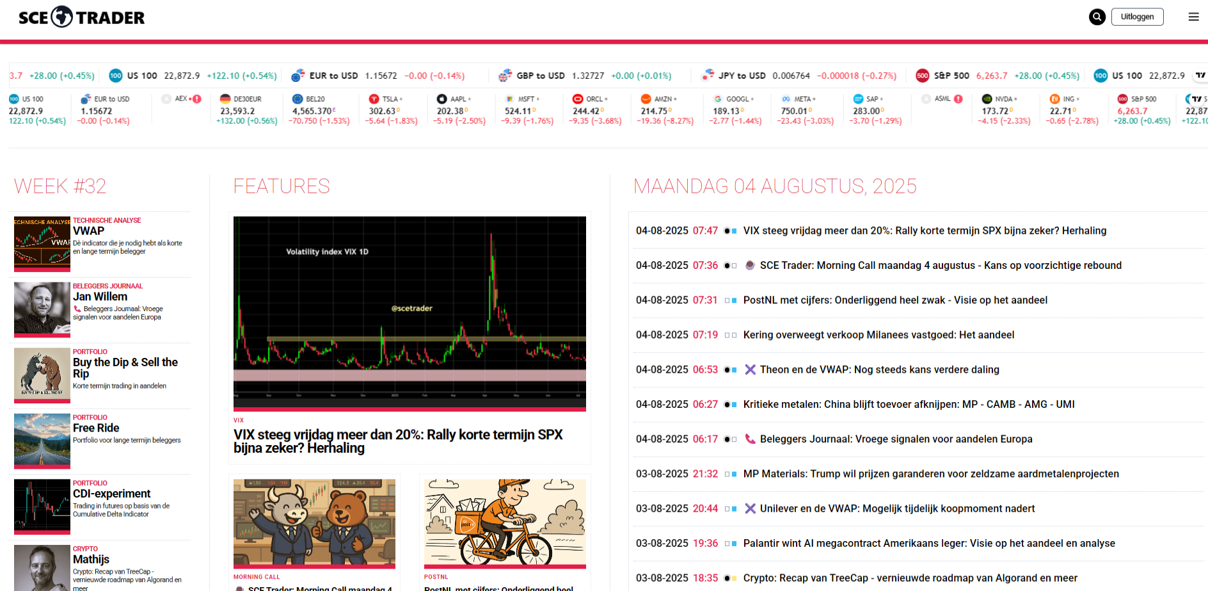The height and width of the screenshot is (591, 1208).
Task: Open the 'Jan Willem' sidebar title
Action: (x=100, y=296)
